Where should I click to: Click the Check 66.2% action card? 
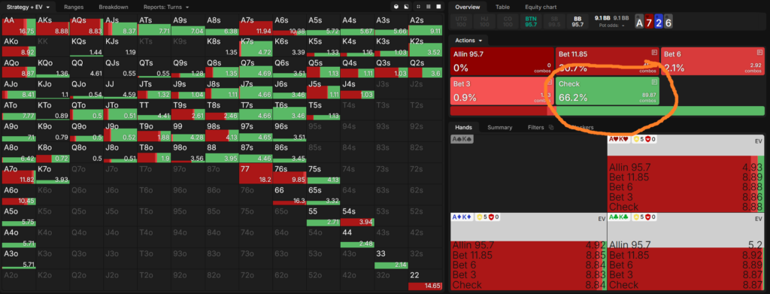point(608,91)
